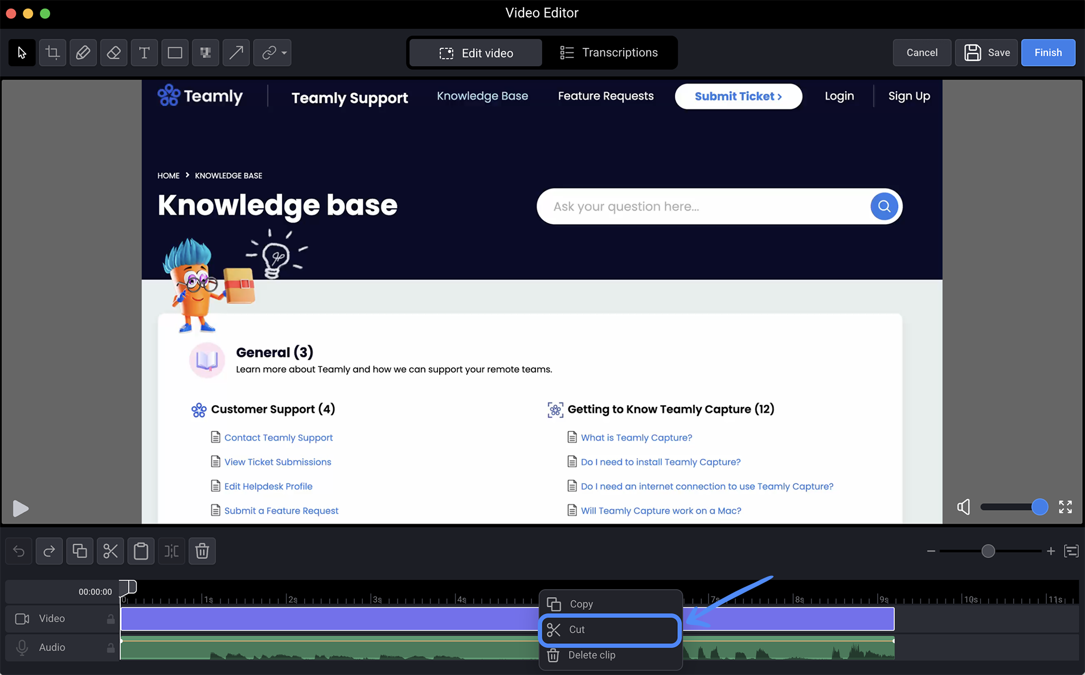1085x675 pixels.
Task: Click the Finish button
Action: click(1048, 53)
